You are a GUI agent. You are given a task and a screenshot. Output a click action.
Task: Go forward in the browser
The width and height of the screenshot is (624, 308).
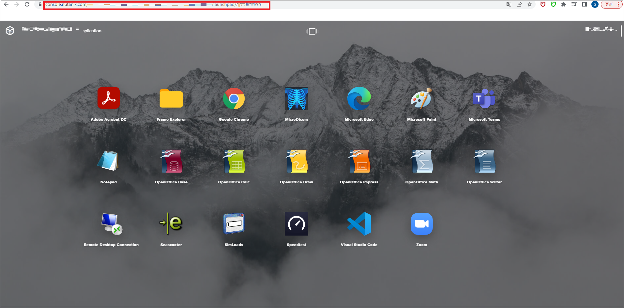pos(17,5)
